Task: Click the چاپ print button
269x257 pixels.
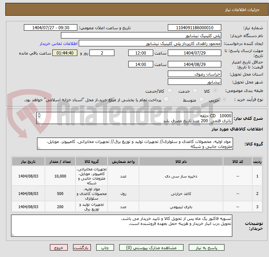Action: (105, 248)
